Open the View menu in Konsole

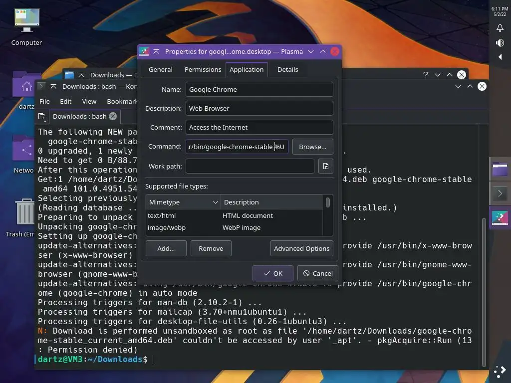89,101
